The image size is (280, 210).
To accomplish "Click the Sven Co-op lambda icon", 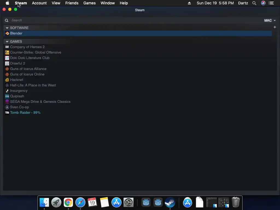I will click(x=7, y=107).
